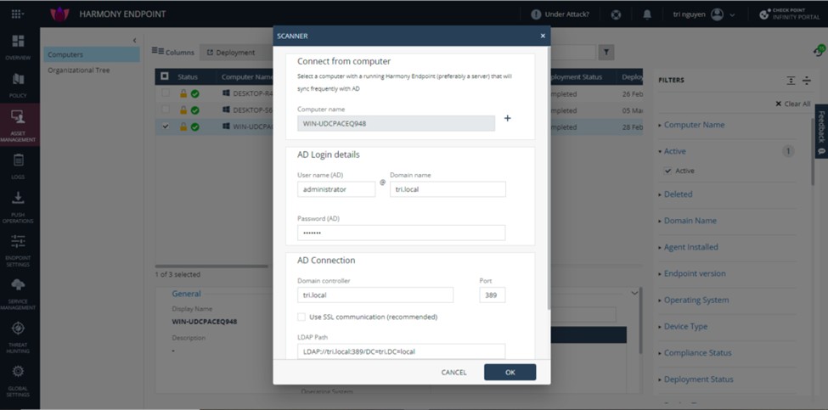Click the Harmony Endpoint logo
This screenshot has width=828, height=410.
59,14
